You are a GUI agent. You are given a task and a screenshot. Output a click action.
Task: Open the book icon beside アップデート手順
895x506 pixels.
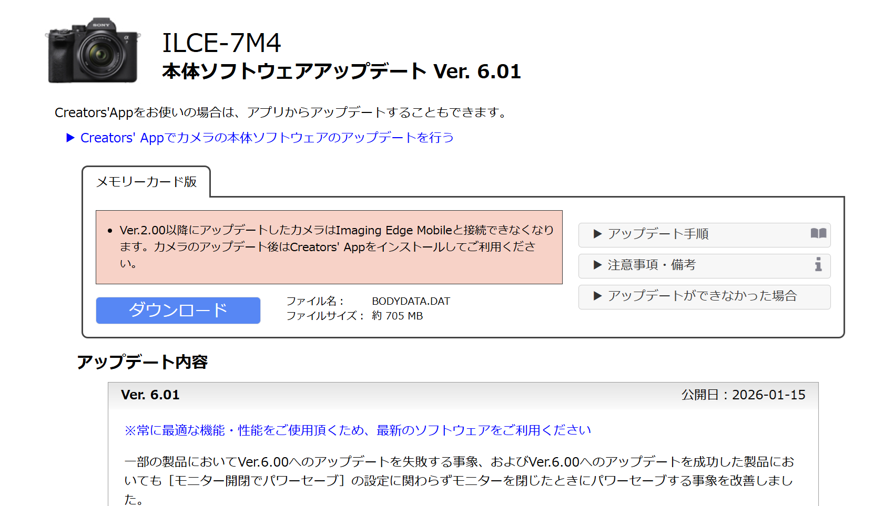tap(818, 234)
